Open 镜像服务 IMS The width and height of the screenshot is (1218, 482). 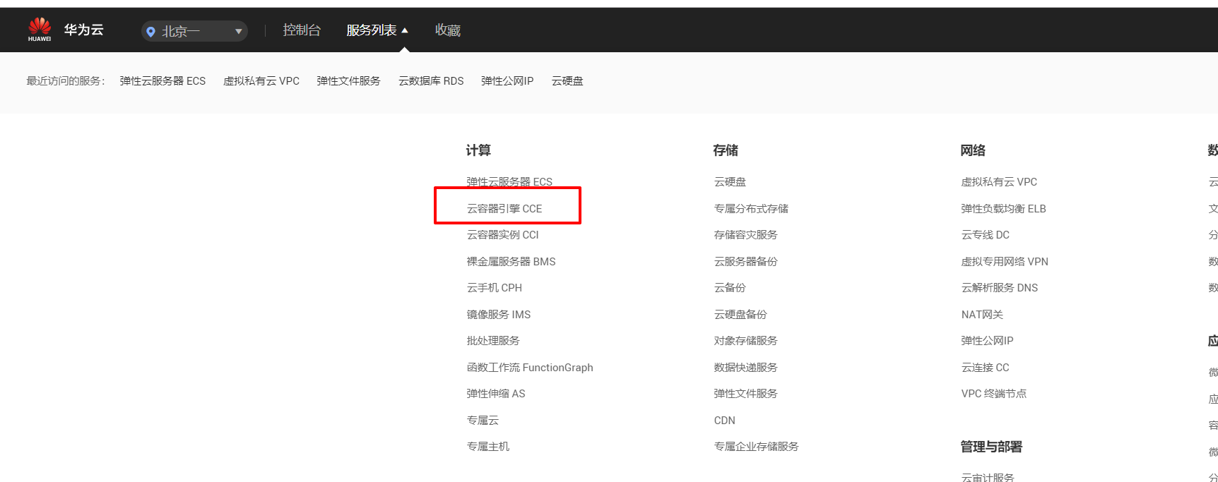[x=499, y=315]
